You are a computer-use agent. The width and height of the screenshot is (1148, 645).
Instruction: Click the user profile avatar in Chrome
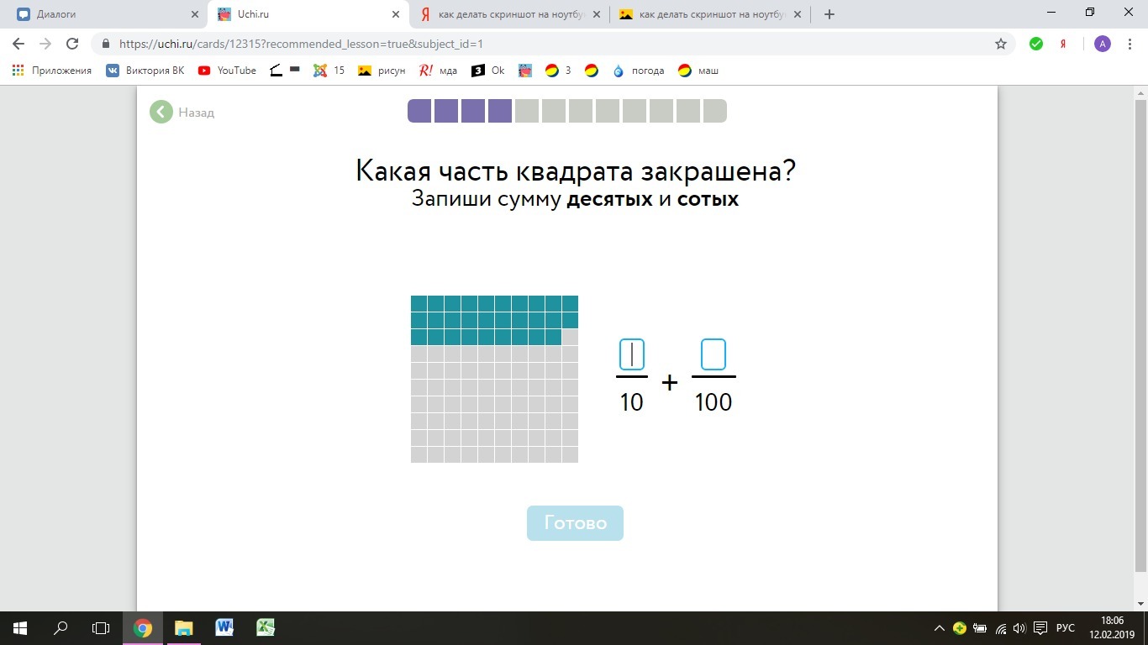click(x=1102, y=44)
